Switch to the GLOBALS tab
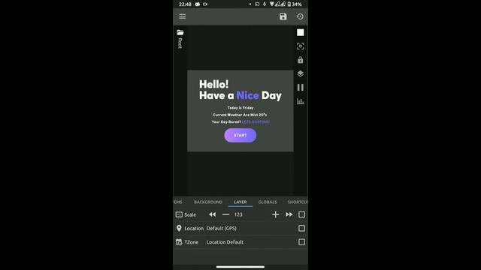 [x=268, y=202]
